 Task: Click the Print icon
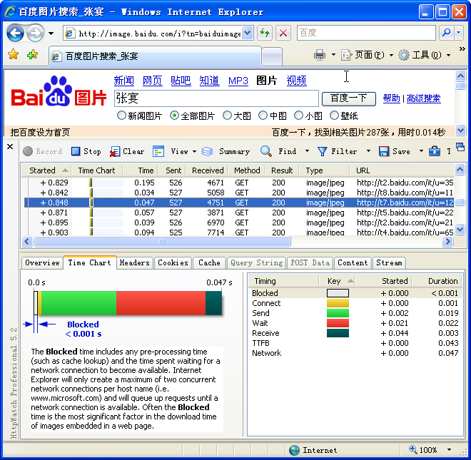(320, 55)
